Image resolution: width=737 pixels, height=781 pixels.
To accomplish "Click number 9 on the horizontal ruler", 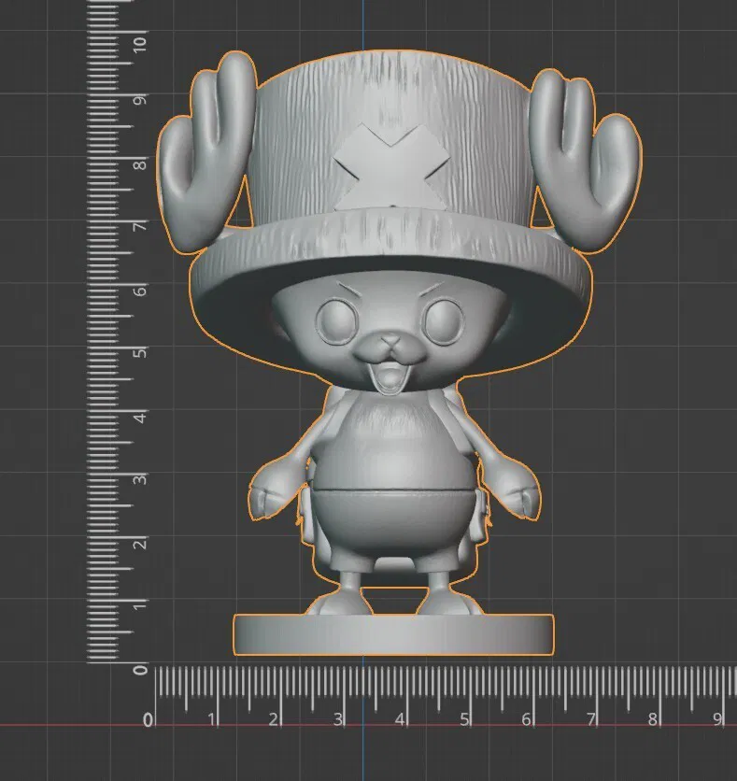I will (x=716, y=718).
